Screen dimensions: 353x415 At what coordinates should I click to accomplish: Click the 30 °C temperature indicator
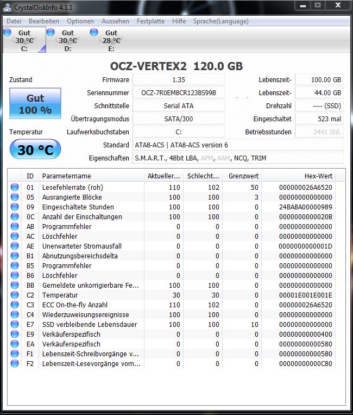pyautogui.click(x=35, y=149)
